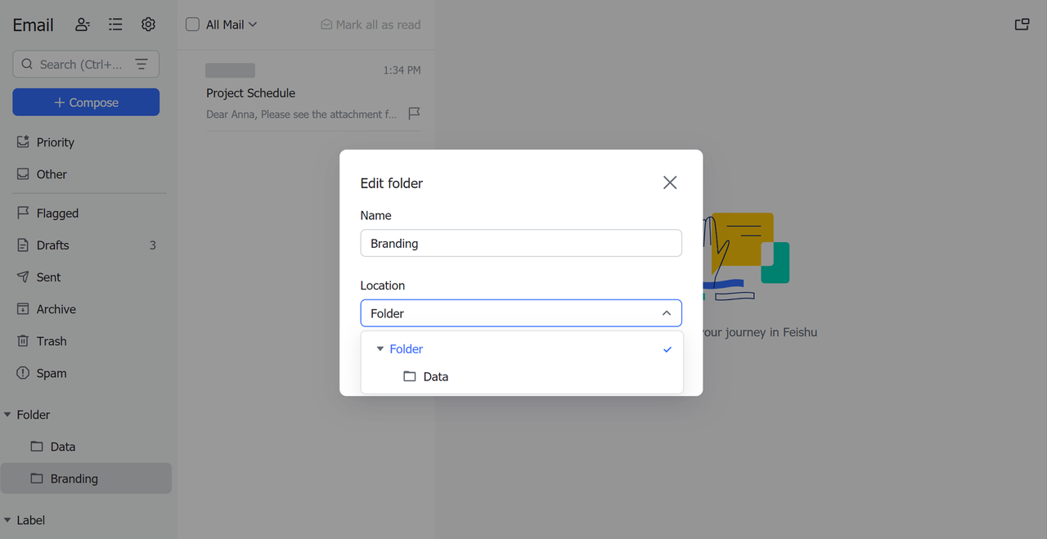Open the Drafts mailbox
This screenshot has height=539, width=1047.
pyautogui.click(x=52, y=245)
